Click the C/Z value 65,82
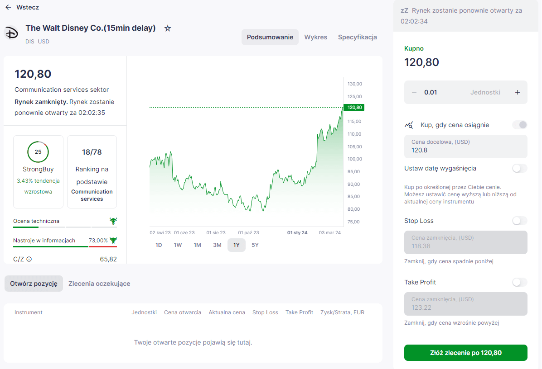542x369 pixels. pos(108,259)
